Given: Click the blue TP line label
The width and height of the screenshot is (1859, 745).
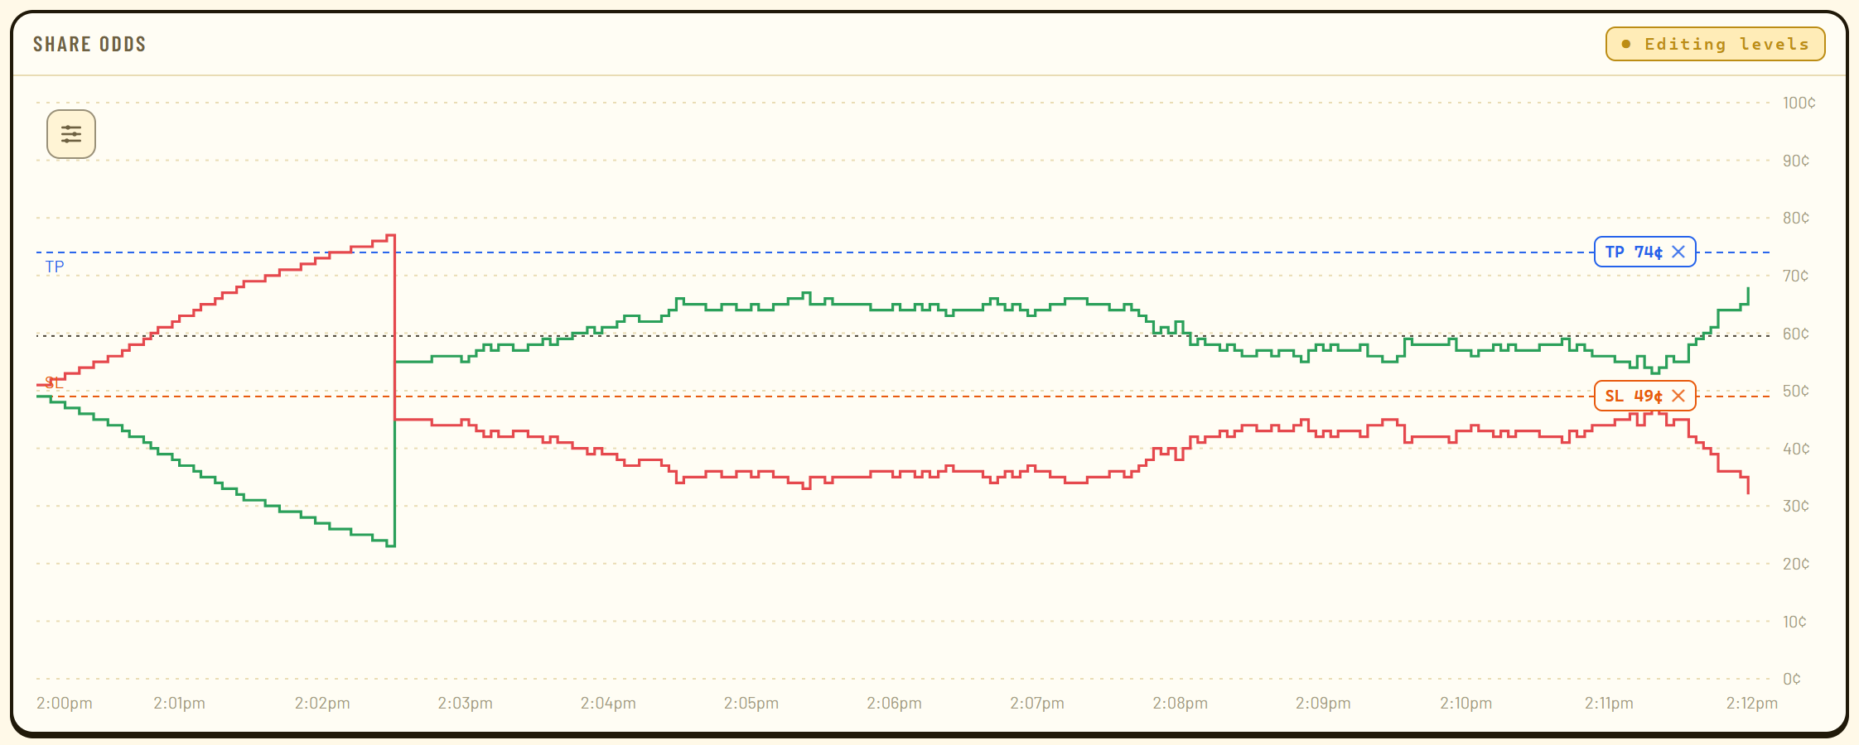Looking at the screenshot, I should (55, 267).
